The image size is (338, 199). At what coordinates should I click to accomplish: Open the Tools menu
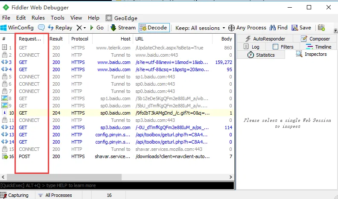(x=58, y=18)
